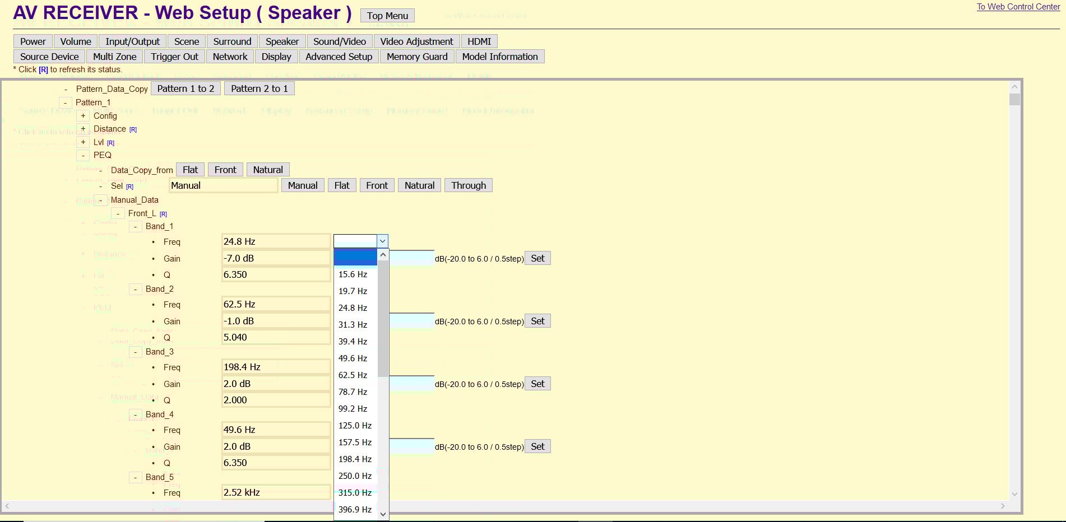This screenshot has height=522, width=1066.
Task: Expand the Config tree node
Action: pos(83,116)
